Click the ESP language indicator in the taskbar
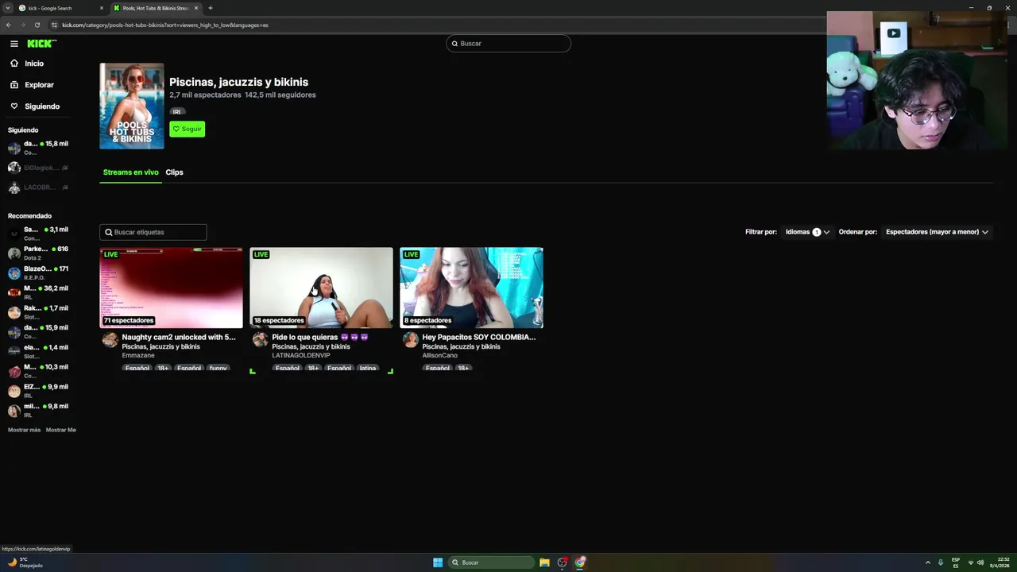The width and height of the screenshot is (1017, 572). click(x=956, y=562)
